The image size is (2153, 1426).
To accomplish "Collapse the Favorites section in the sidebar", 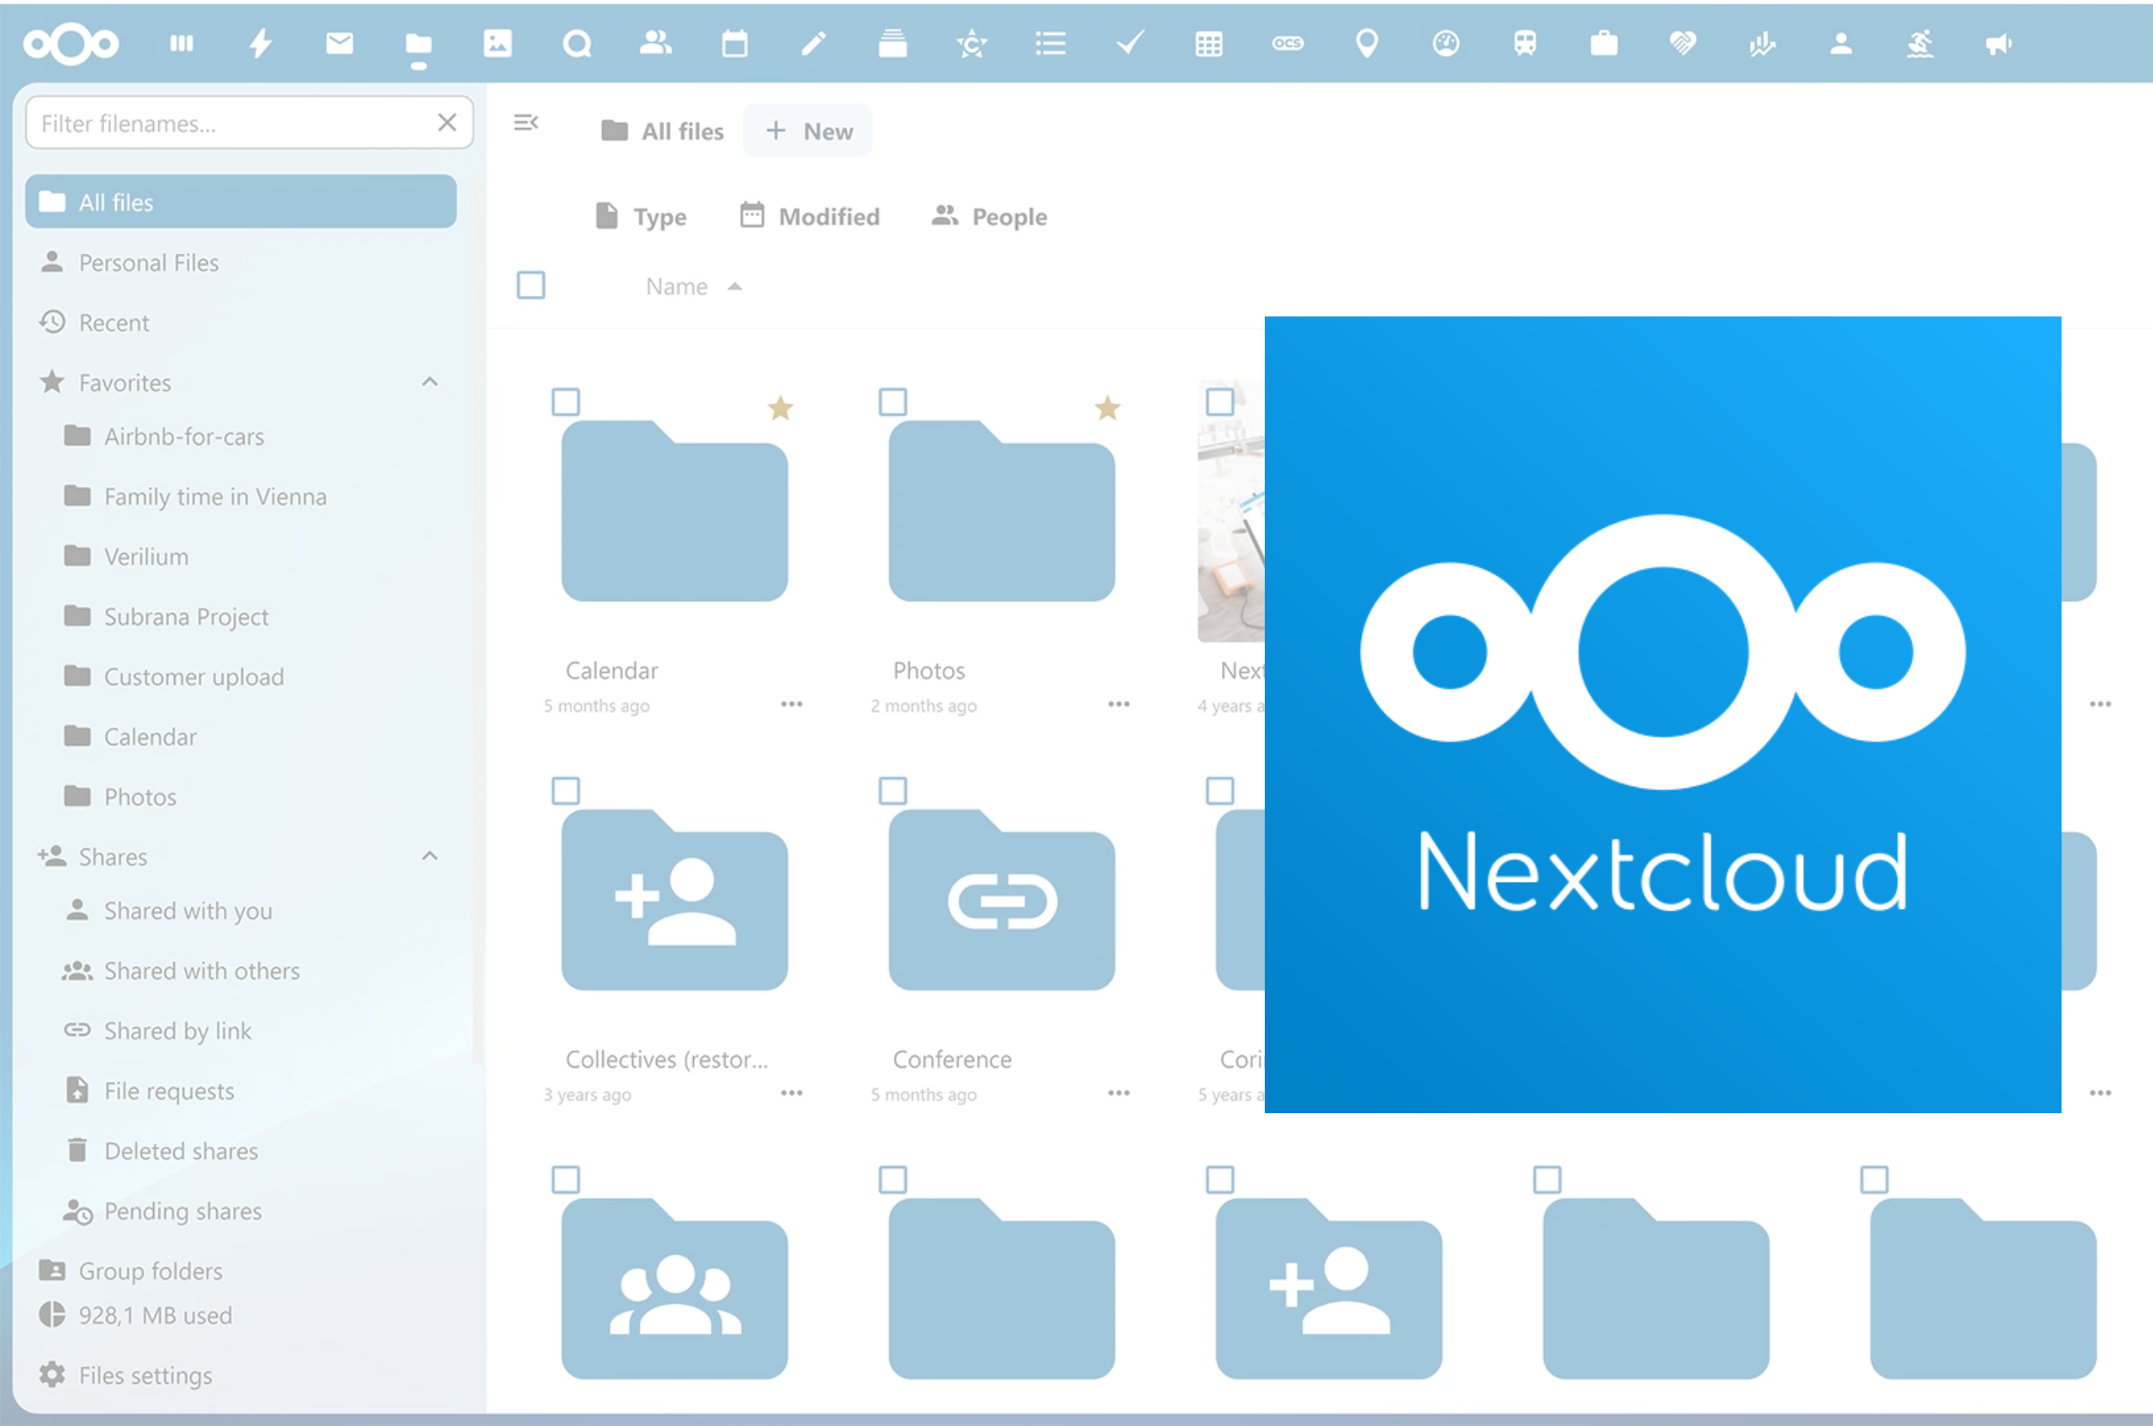I will (429, 382).
